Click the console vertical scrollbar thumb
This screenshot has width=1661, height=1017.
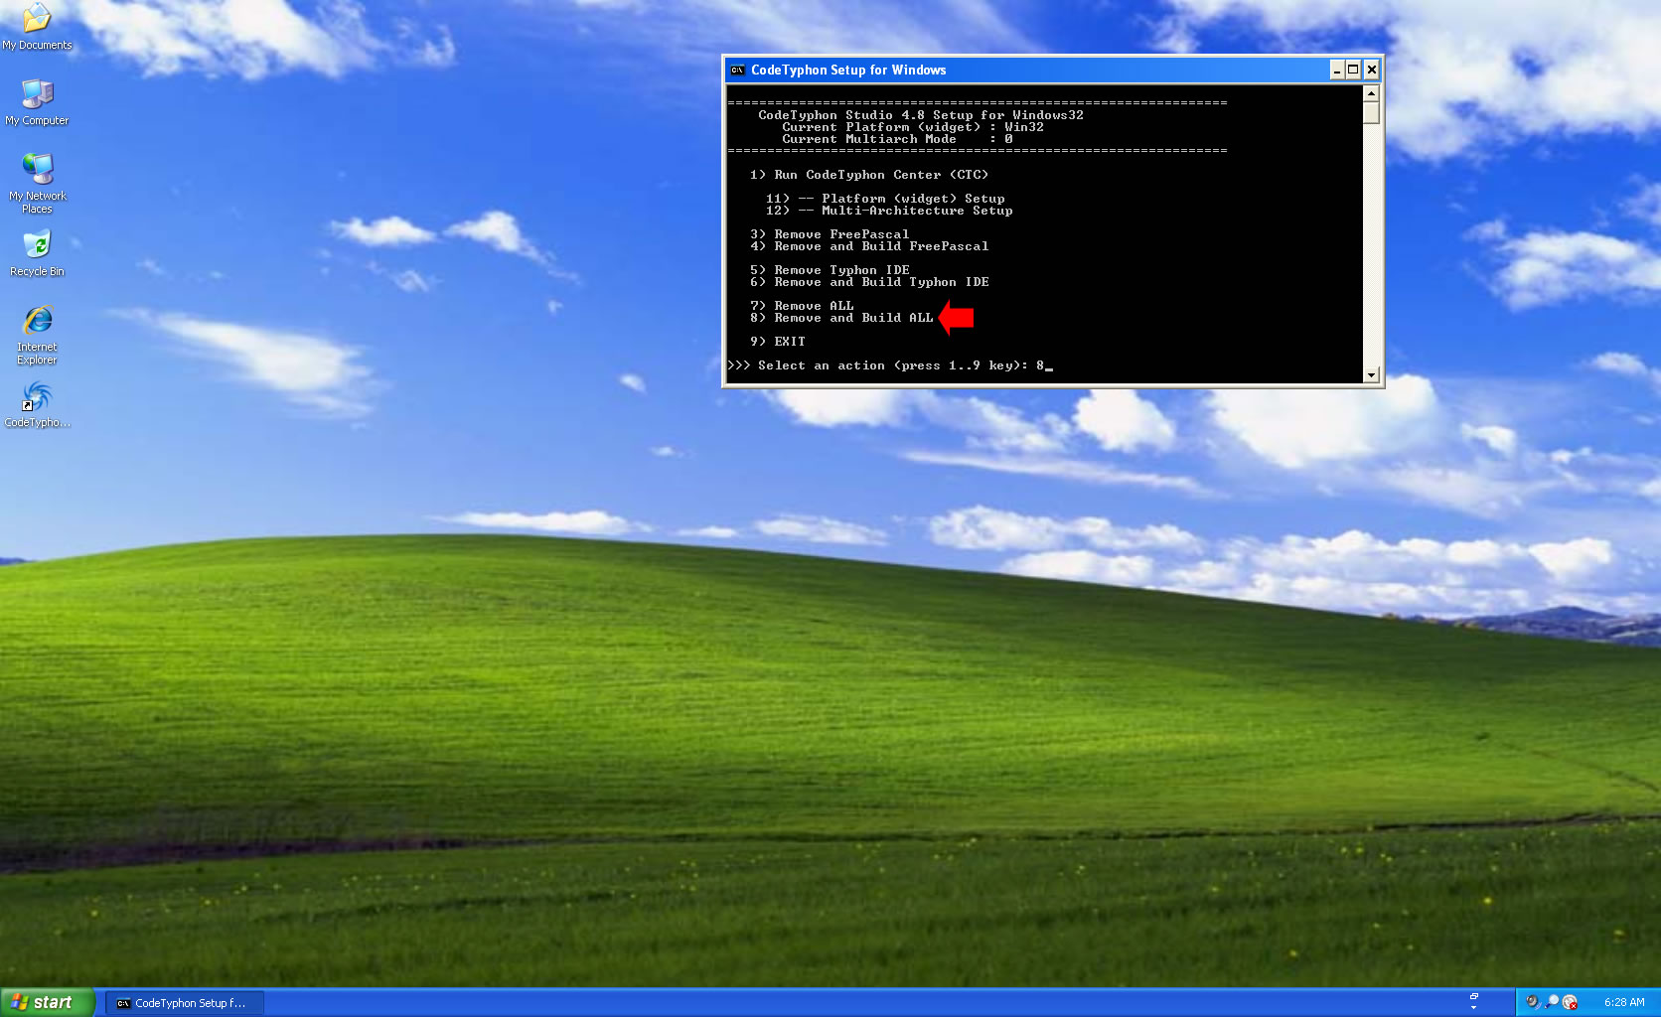click(1371, 113)
